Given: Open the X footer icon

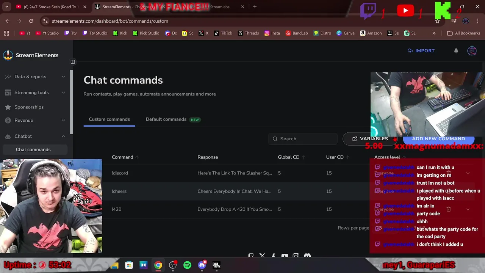Looking at the screenshot, I should click(262, 256).
